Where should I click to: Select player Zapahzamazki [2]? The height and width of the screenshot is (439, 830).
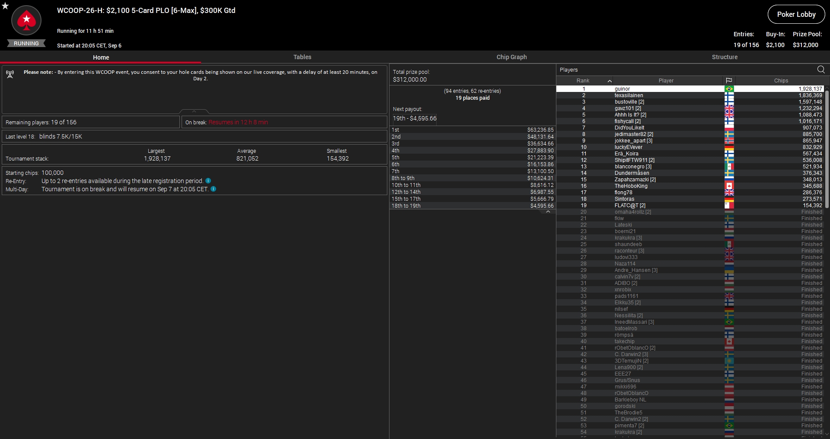[690, 180]
